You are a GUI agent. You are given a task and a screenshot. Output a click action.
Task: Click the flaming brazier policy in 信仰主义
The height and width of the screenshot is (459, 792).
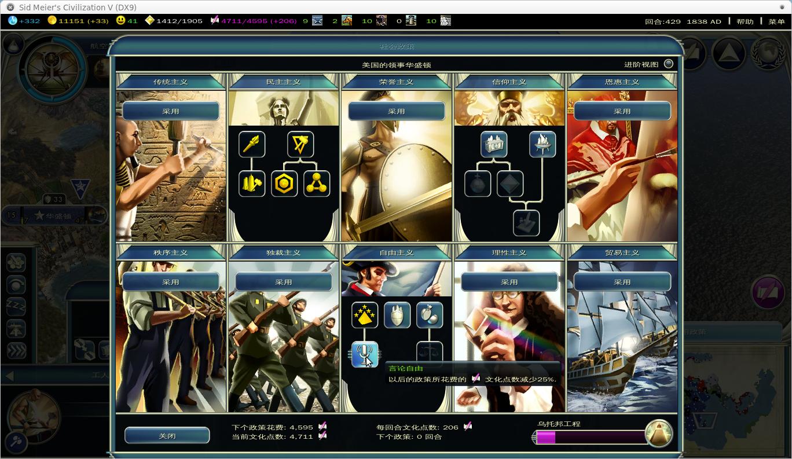point(542,144)
